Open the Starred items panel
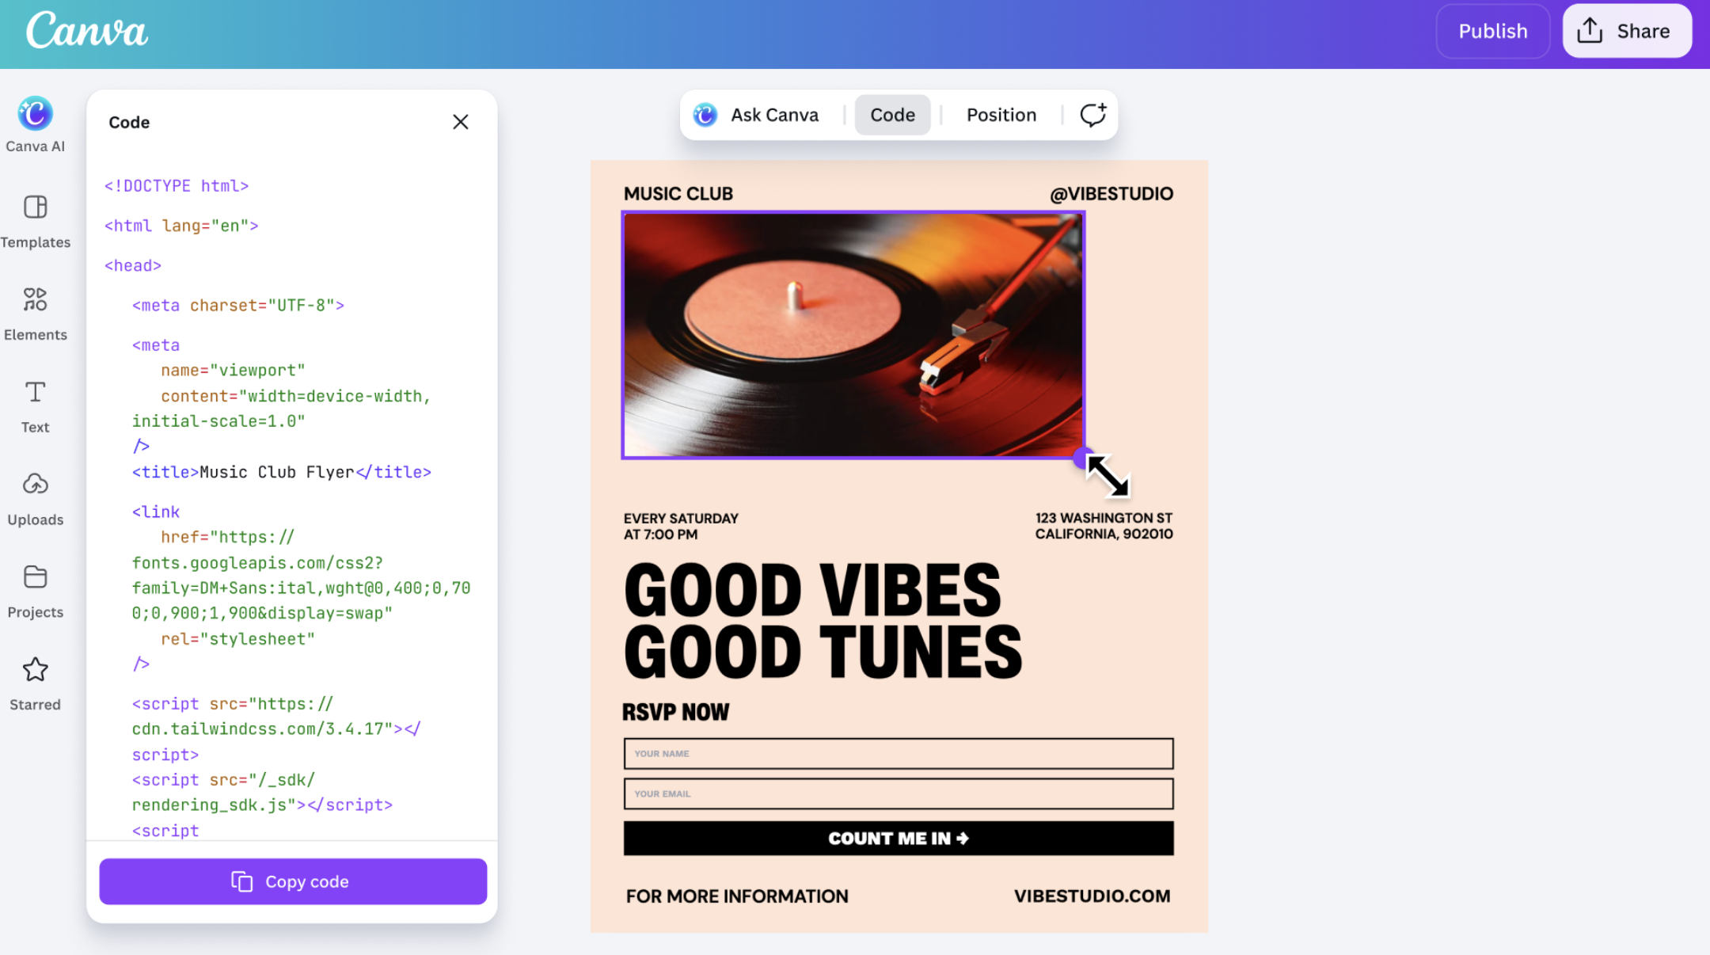The height and width of the screenshot is (955, 1710). 35,671
